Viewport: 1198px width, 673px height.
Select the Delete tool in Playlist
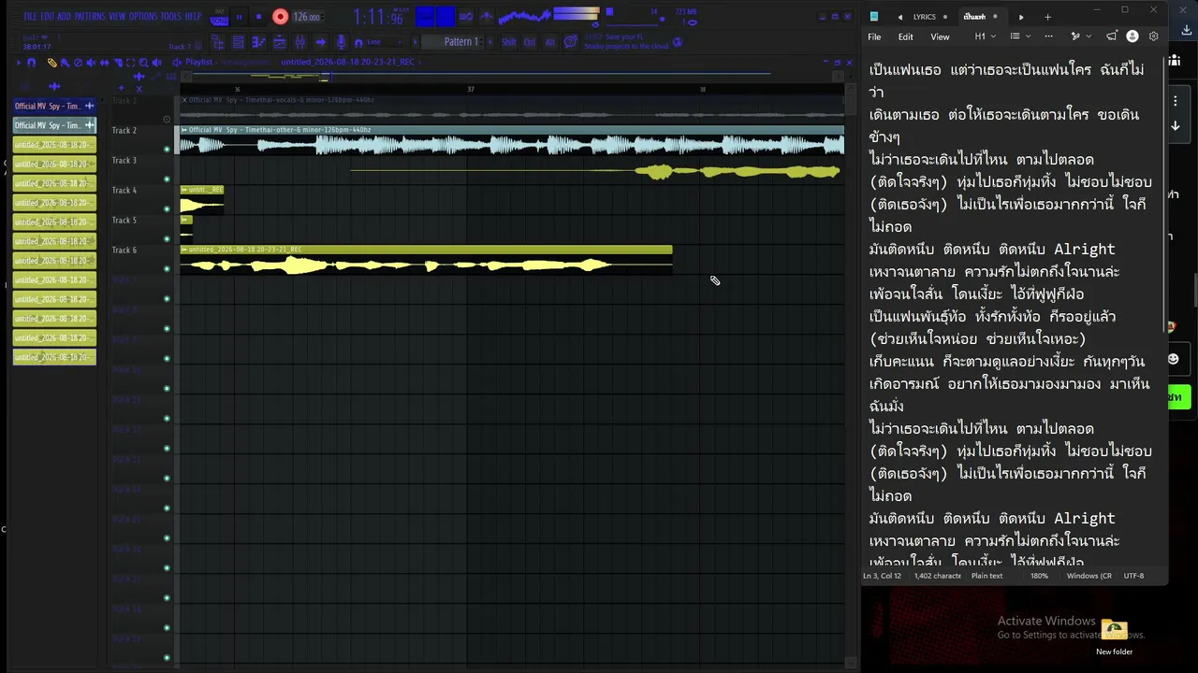point(78,63)
